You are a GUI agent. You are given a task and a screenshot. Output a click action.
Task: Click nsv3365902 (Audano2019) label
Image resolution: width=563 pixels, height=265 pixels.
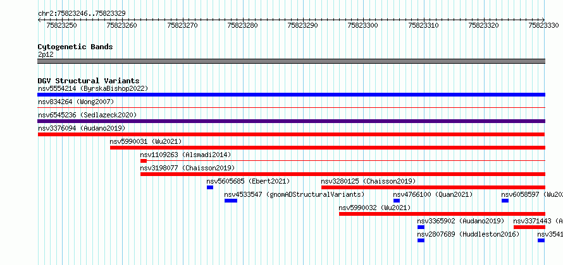pyautogui.click(x=461, y=221)
